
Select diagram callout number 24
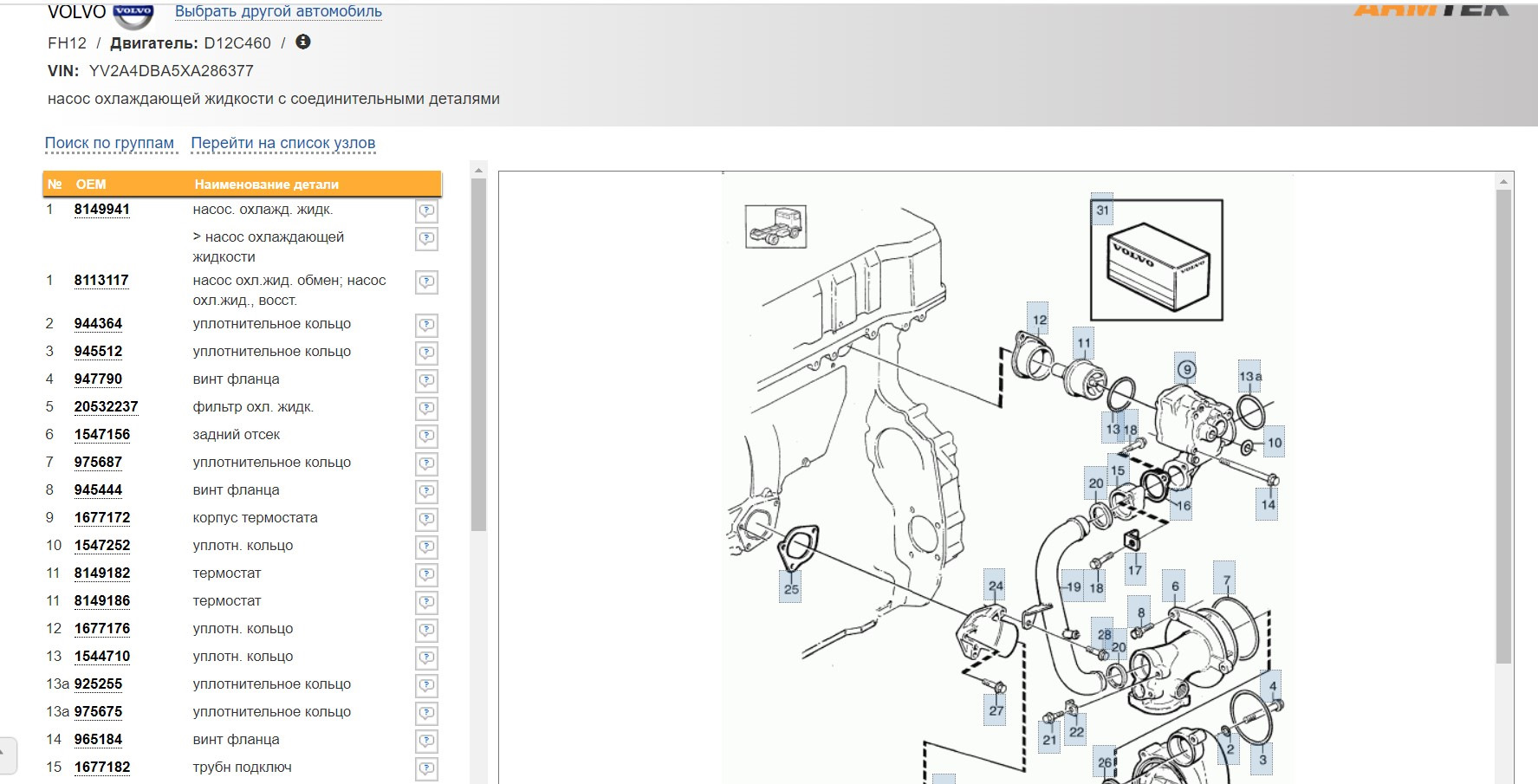click(996, 586)
